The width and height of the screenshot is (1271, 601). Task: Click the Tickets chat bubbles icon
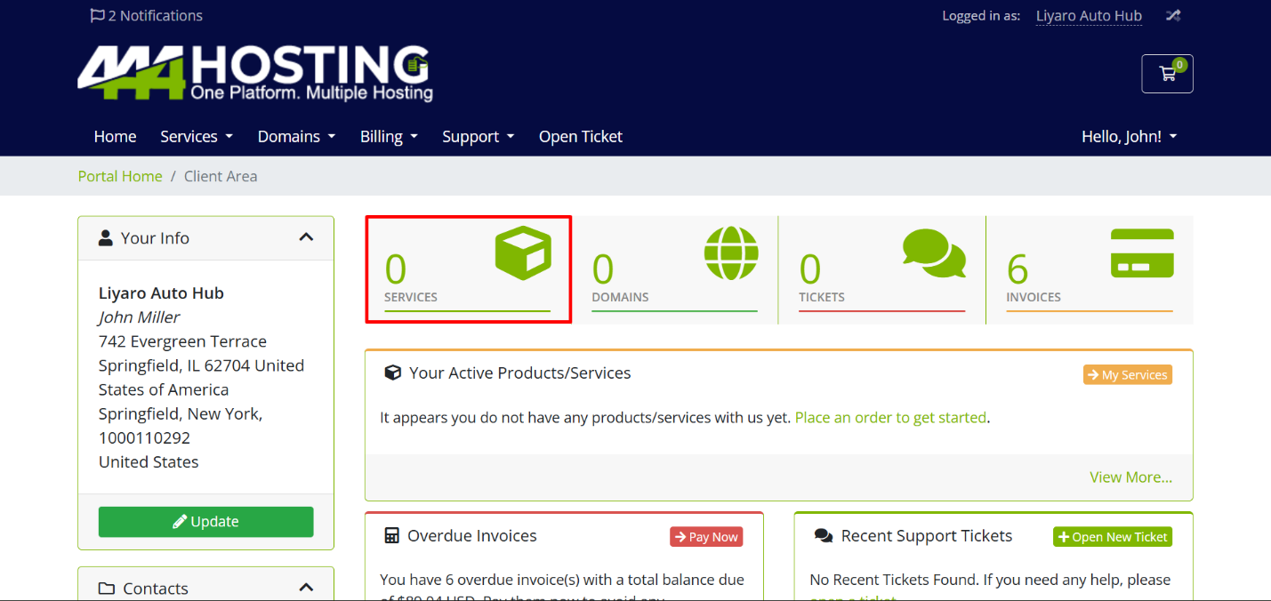[933, 253]
